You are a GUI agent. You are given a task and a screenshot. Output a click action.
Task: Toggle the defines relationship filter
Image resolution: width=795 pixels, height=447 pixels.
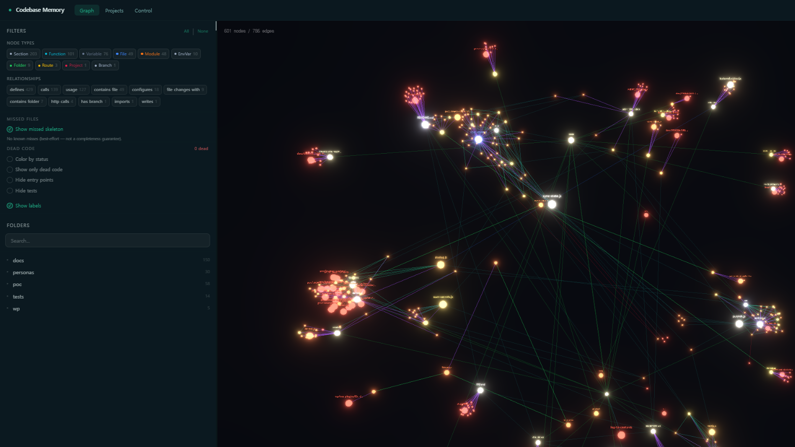tap(21, 90)
